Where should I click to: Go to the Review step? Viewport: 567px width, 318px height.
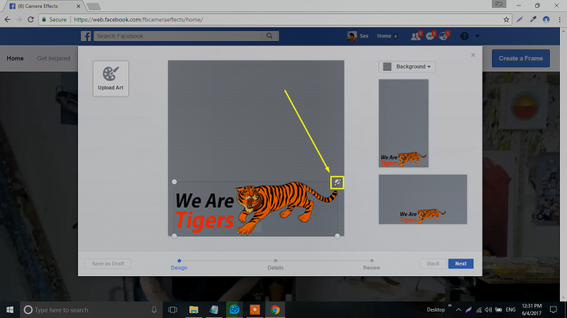pyautogui.click(x=371, y=265)
